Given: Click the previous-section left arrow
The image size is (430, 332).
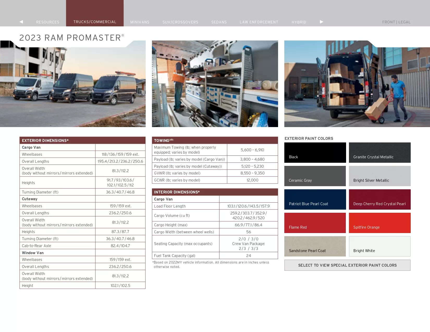Looking at the screenshot, I should coord(21,22).
